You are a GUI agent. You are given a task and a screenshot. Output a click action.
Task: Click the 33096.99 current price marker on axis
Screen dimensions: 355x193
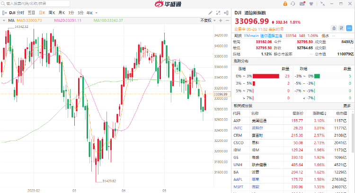pyautogui.click(x=222, y=94)
